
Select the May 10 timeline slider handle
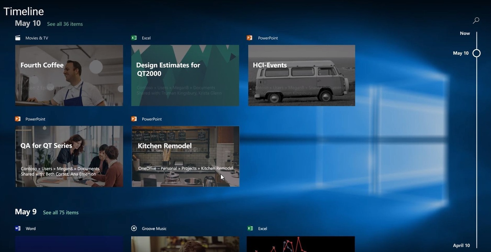tap(476, 53)
